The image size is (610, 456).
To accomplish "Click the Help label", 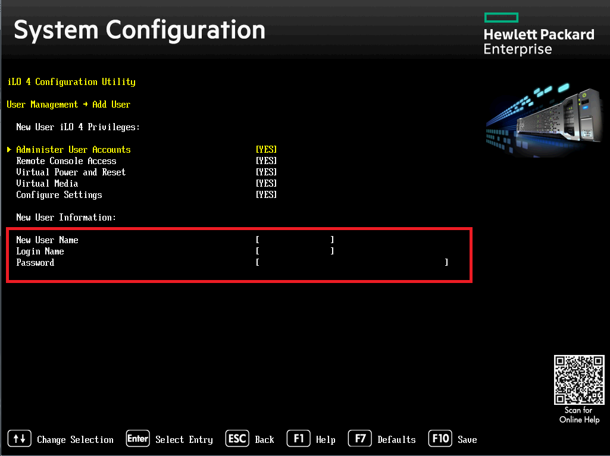I will (x=326, y=440).
